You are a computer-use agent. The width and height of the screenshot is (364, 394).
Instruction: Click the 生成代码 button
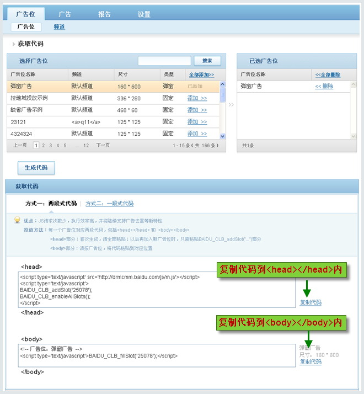tap(36, 168)
